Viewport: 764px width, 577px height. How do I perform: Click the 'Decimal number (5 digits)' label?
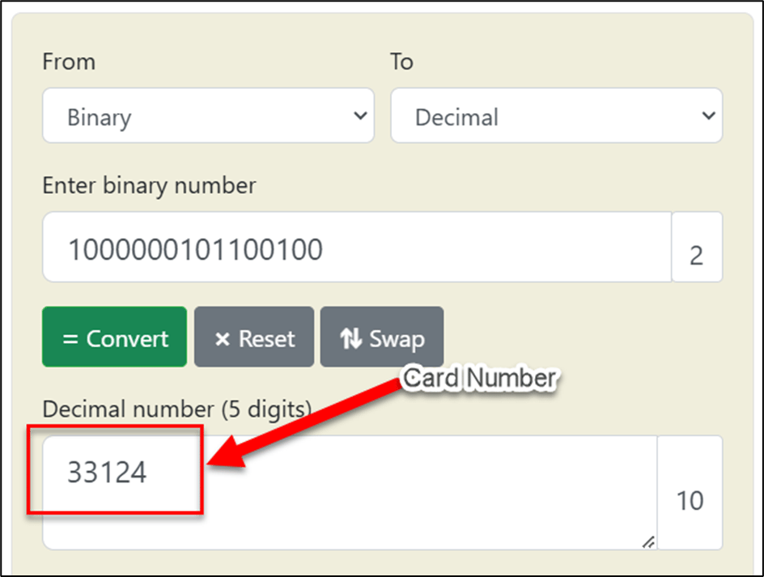(x=177, y=409)
